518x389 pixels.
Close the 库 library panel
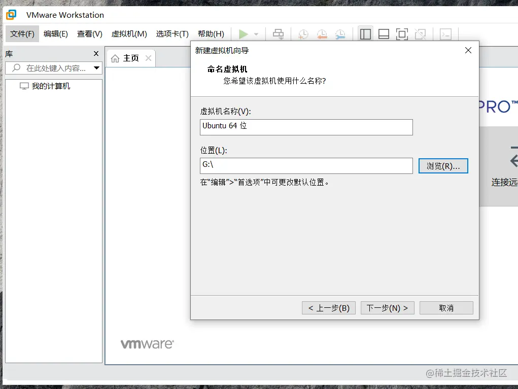[96, 53]
